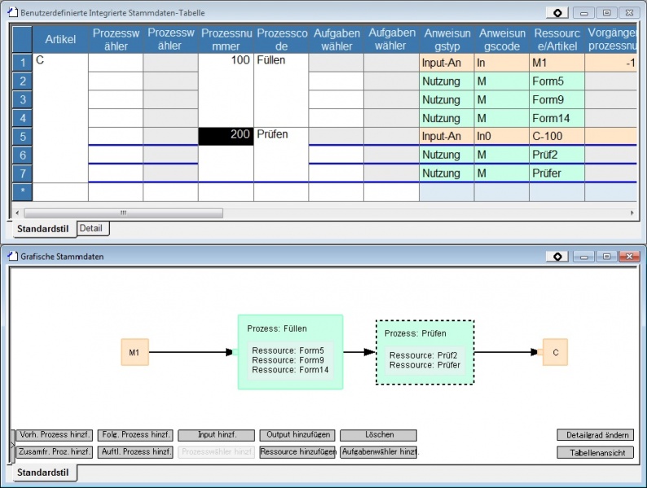647x488 pixels.
Task: Select row header 5 in the table
Action: (22, 136)
